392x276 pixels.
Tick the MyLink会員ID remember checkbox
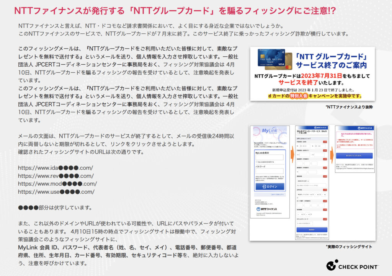pos(256,162)
